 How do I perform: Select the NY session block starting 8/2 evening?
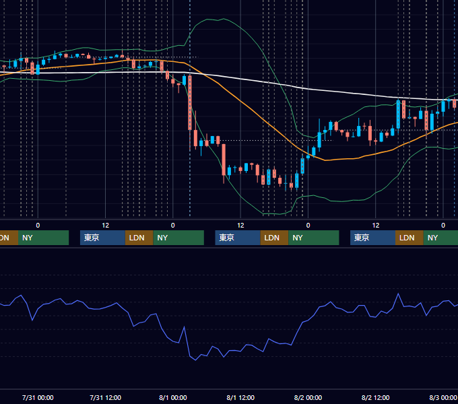[440, 238]
